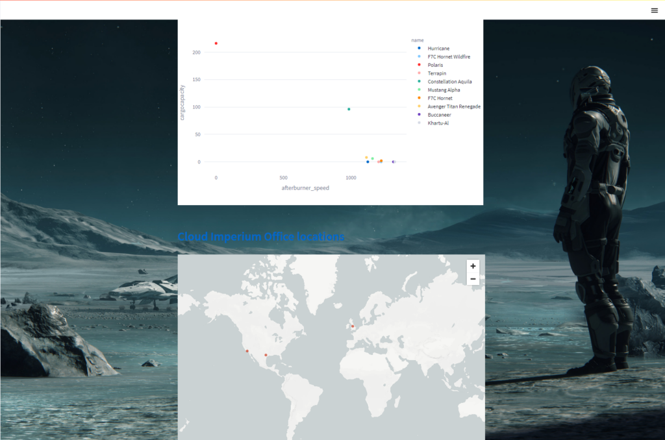Click the purple Buccaneer data point
The height and width of the screenshot is (440, 665).
coord(393,162)
